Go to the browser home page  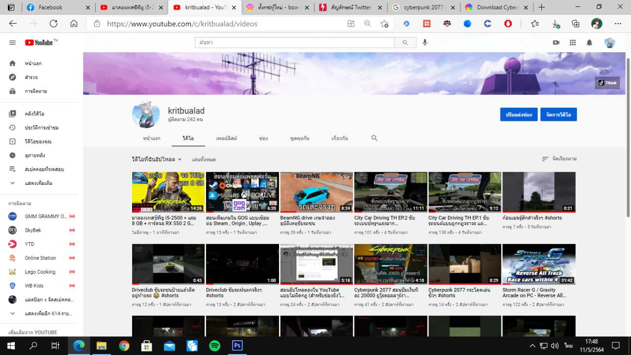[74, 24]
